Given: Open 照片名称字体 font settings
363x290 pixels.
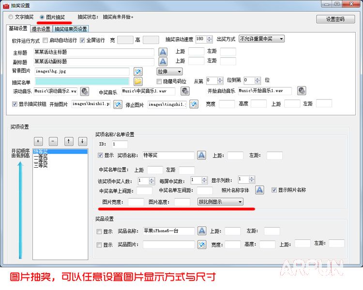Looking at the screenshot, I should point(259,190).
